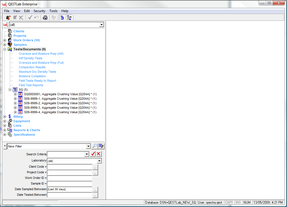Collapse the Tests/Documents (9) node
Screen dimensions: 287x207
pos(4,49)
